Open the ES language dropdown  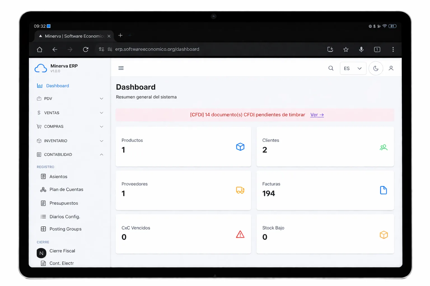[353, 68]
